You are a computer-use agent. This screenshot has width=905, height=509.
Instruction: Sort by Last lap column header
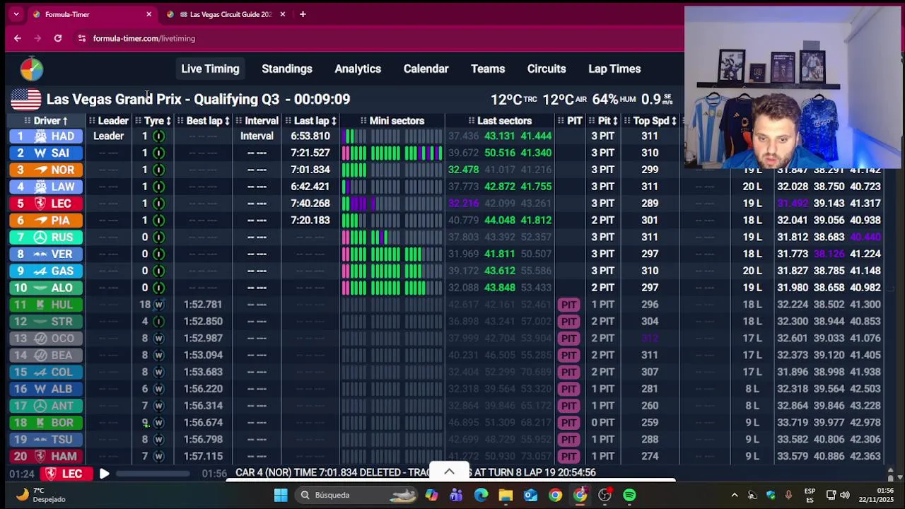pyautogui.click(x=315, y=121)
